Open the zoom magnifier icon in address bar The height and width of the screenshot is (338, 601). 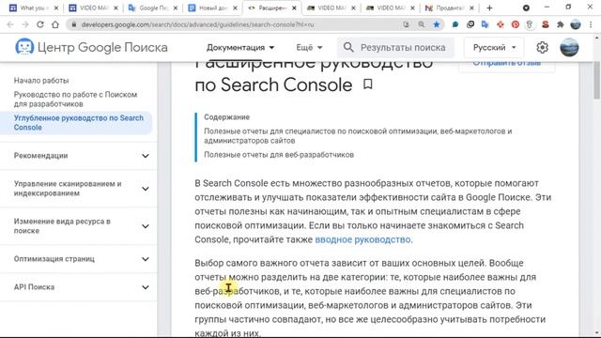(422, 24)
